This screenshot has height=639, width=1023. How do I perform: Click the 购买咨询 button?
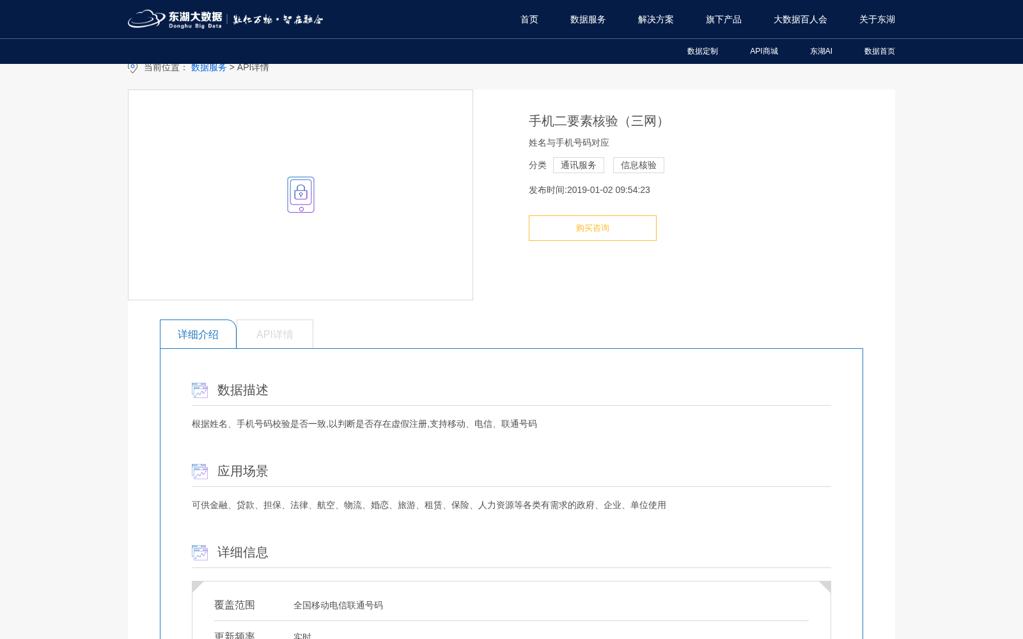point(593,228)
